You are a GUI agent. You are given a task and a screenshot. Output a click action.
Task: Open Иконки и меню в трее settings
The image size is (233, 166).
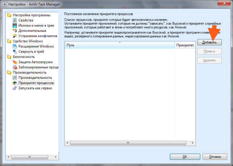point(36,25)
